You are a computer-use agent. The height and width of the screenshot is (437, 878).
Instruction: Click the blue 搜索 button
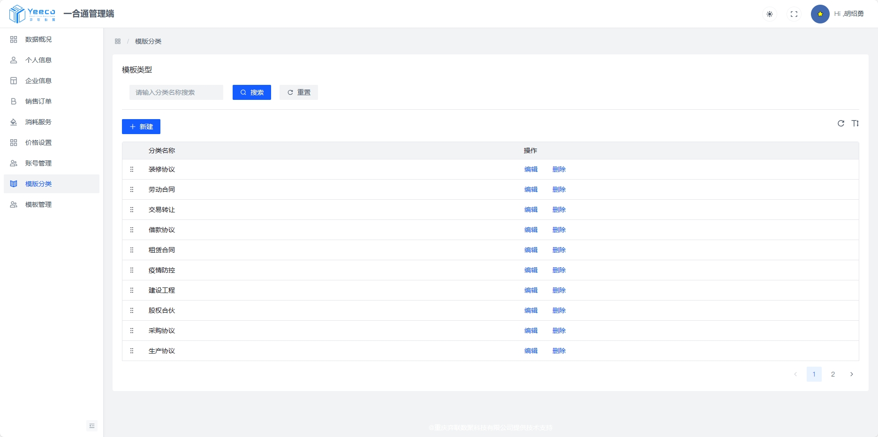(252, 92)
